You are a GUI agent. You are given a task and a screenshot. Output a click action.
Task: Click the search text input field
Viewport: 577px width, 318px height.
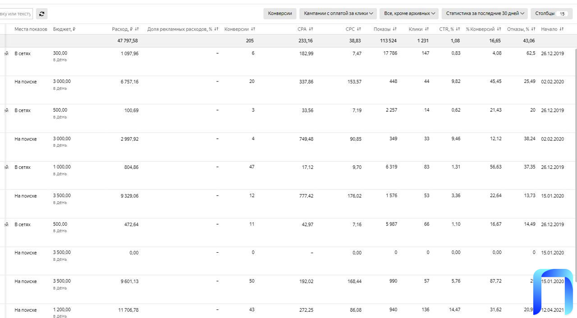16,14
